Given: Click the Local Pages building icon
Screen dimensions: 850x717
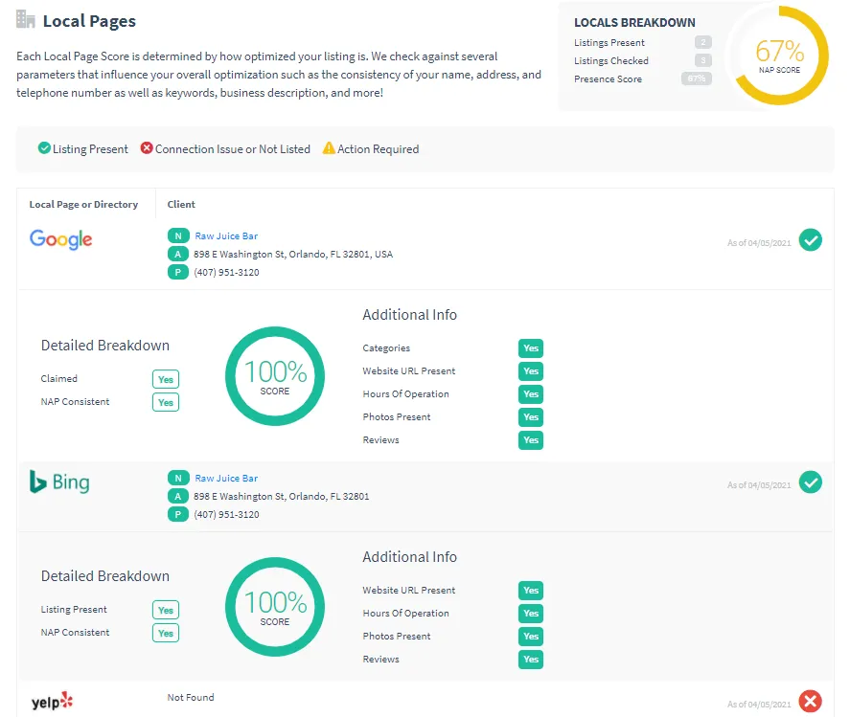Looking at the screenshot, I should (x=26, y=20).
